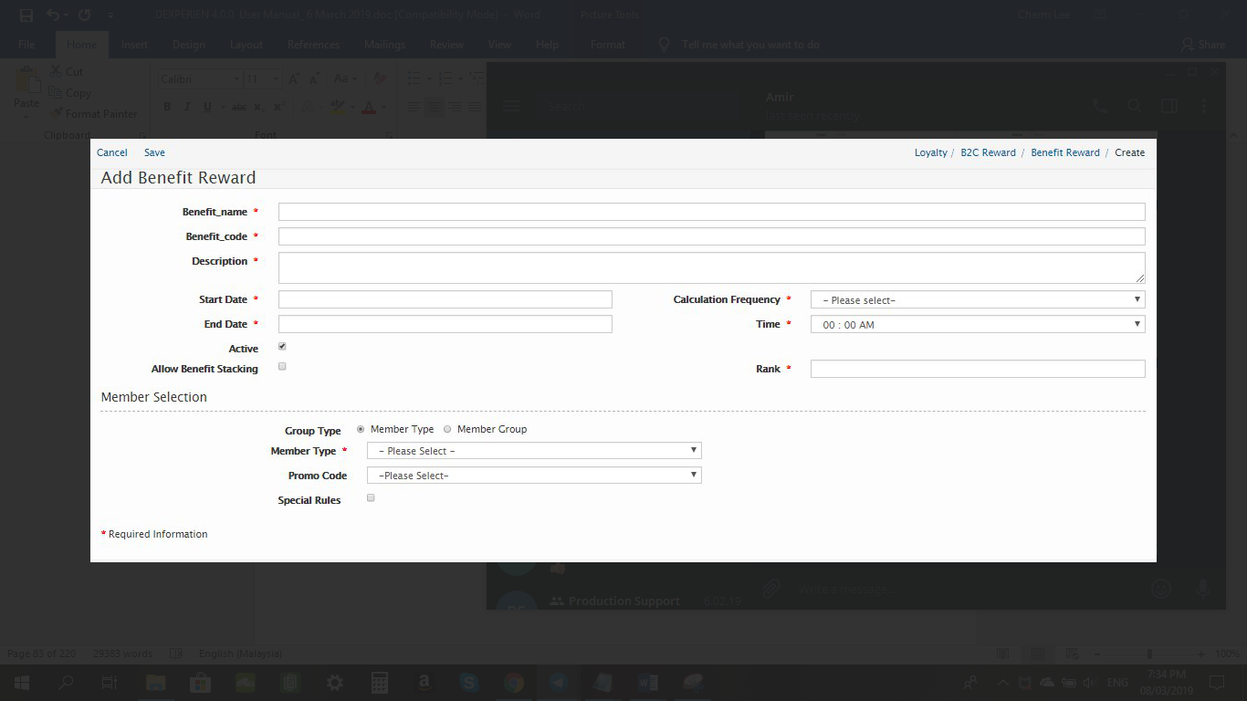1247x701 pixels.
Task: Click the Save icon in Word's title bar
Action: click(26, 16)
